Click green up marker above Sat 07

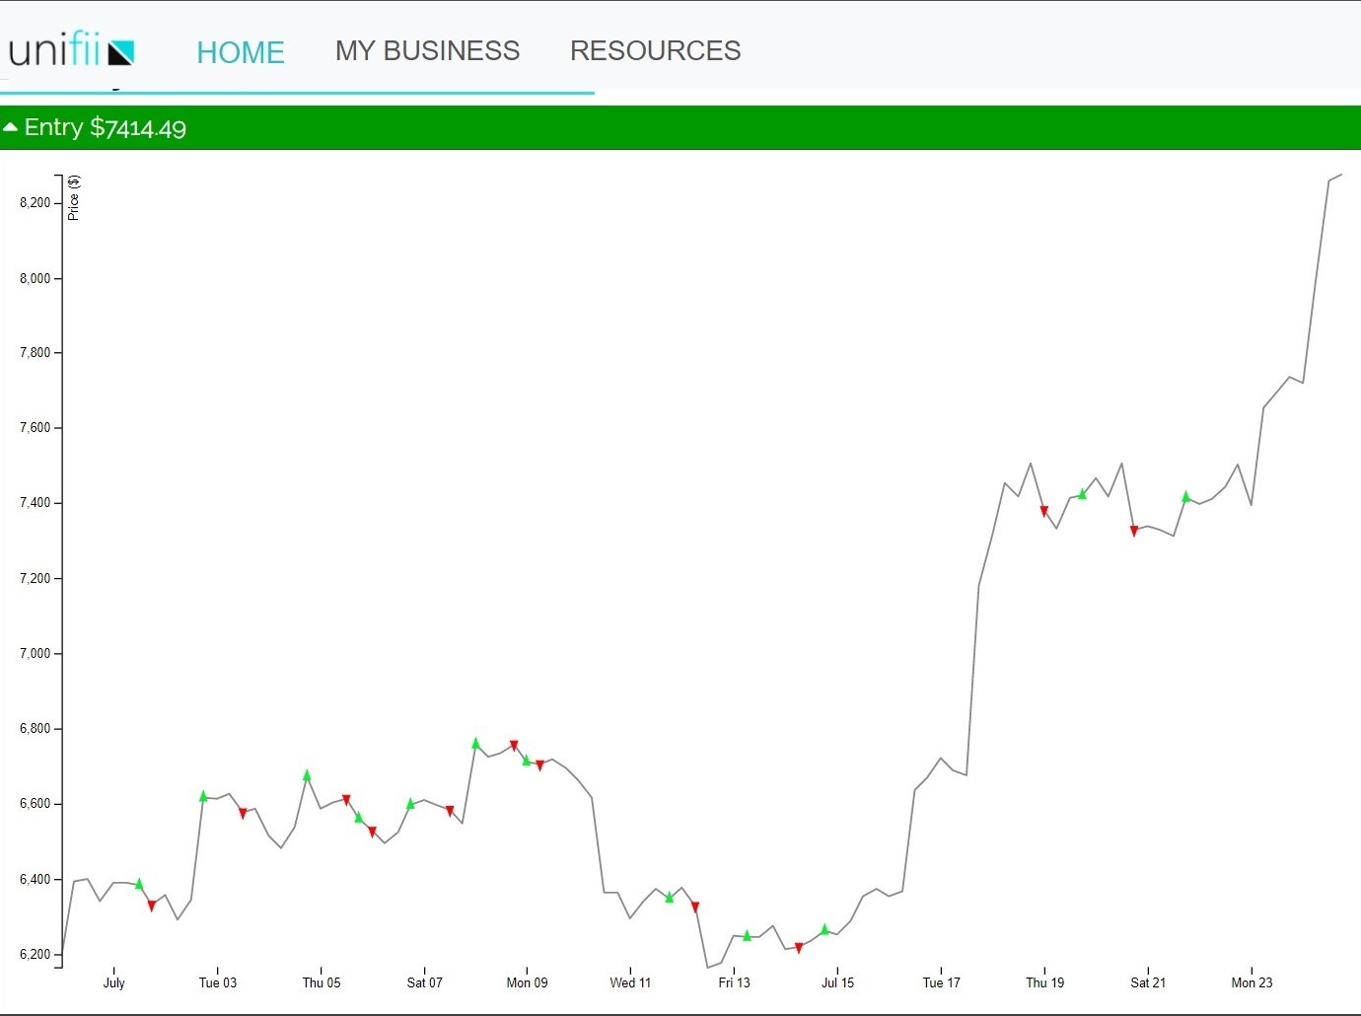click(x=411, y=804)
